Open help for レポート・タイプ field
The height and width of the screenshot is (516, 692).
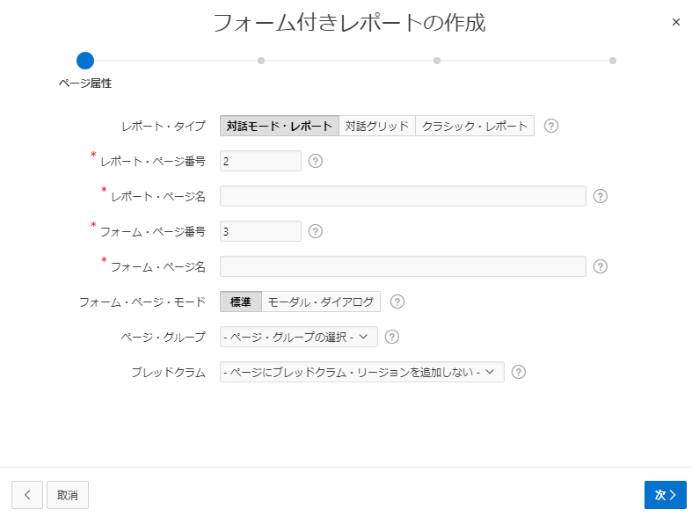pos(550,126)
